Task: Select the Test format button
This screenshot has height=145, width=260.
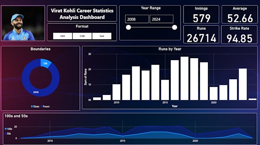Action: [102, 36]
